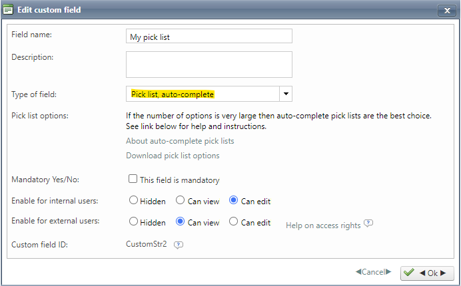Viewport: 461px width, 286px height.
Task: Set external users to Hidden
Action: click(133, 222)
